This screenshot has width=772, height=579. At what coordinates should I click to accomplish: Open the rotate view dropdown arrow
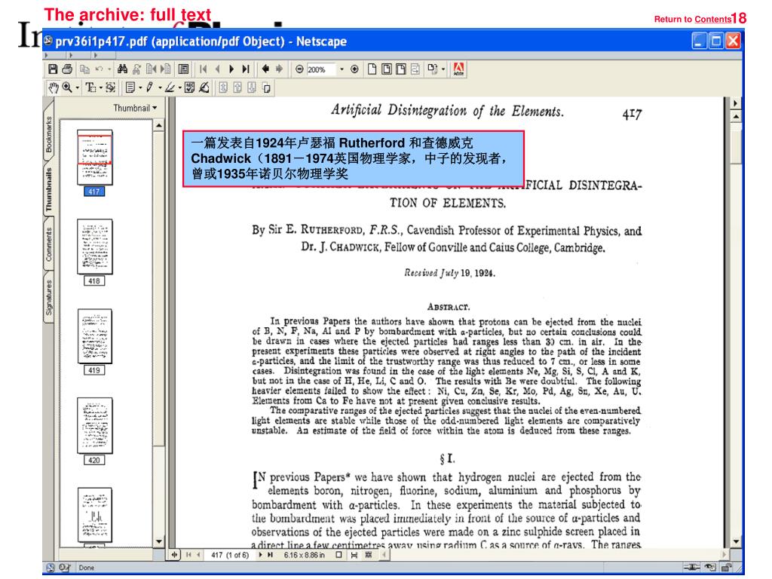tap(443, 69)
